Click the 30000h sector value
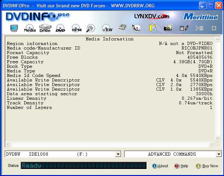Screen dimensions: 224x176 click(204, 94)
